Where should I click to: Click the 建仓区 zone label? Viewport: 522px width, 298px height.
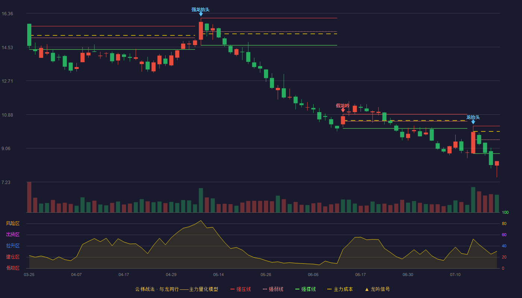[x=13, y=257]
